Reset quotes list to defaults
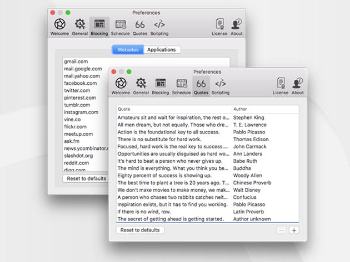Screen dimensions: 350x262 (140, 230)
